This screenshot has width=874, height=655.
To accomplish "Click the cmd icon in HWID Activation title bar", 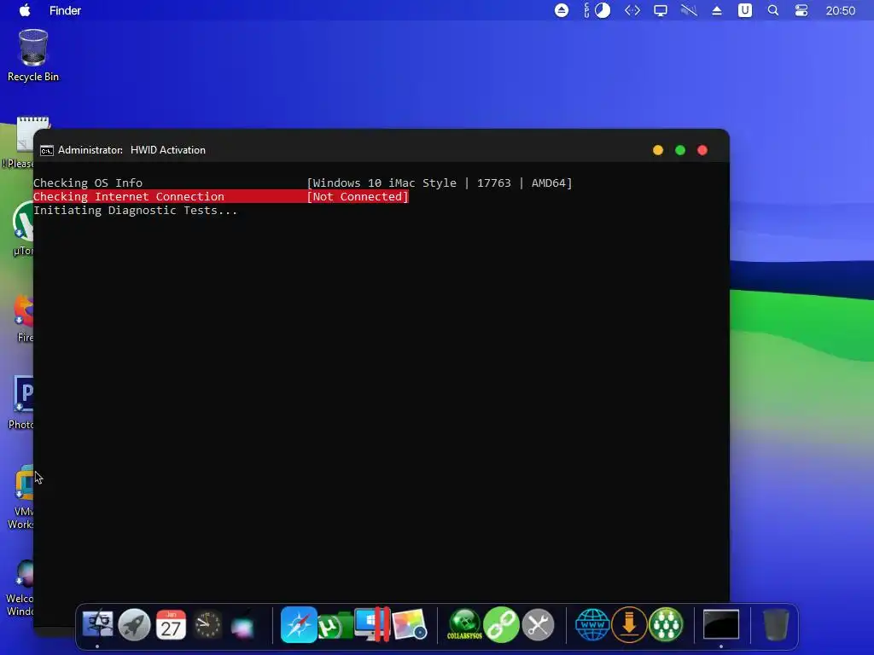I will pyautogui.click(x=47, y=150).
